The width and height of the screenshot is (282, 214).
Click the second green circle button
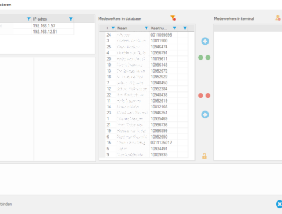[208, 58]
